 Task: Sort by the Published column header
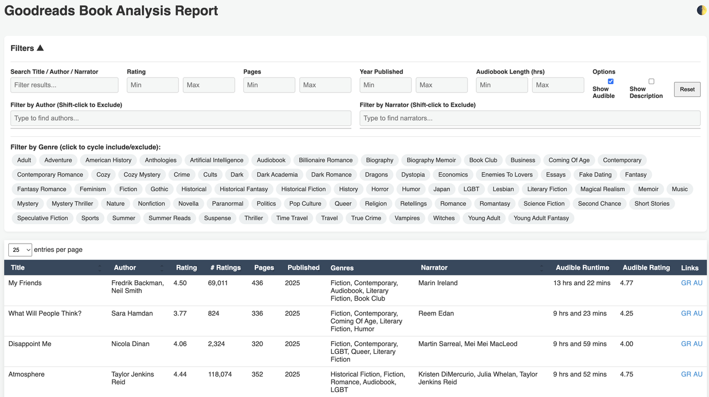click(x=304, y=267)
